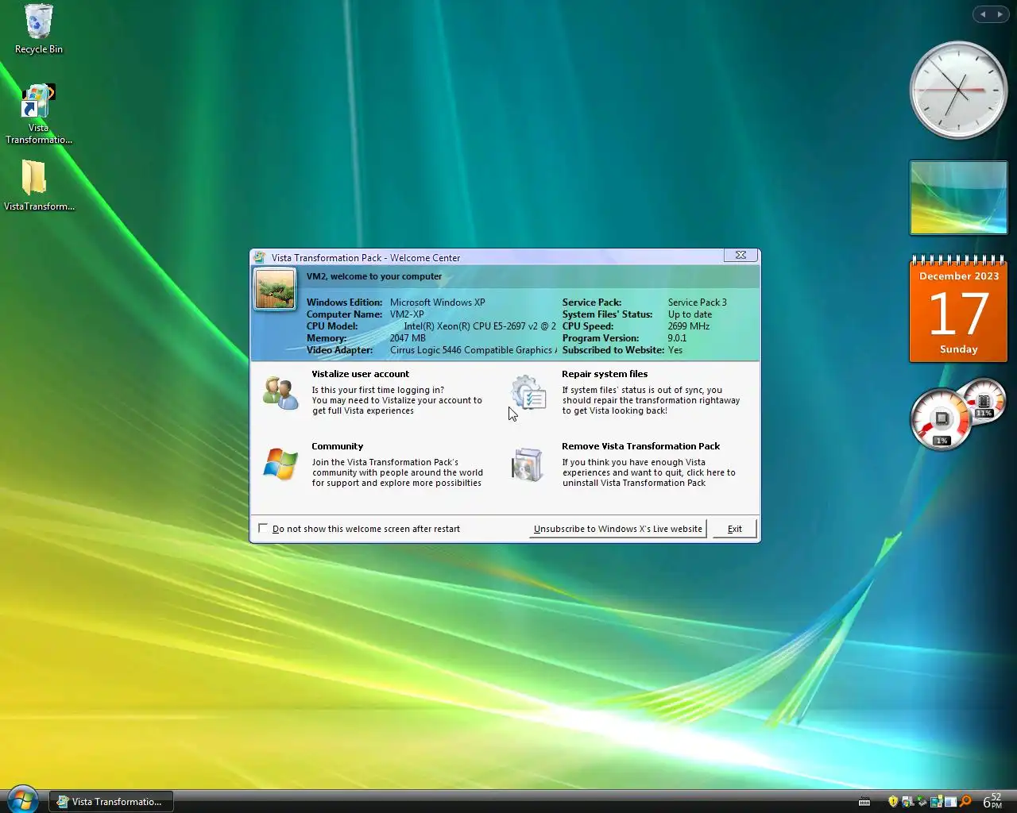Screen dimensions: 1017x813
Task: Open the Visualize user account link
Action: pyautogui.click(x=360, y=374)
